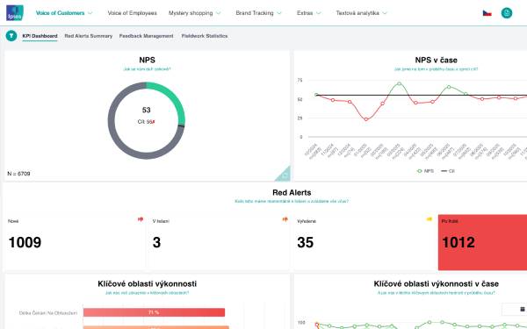Open Voice of Employees menu item
This screenshot has height=329, width=527.
click(132, 13)
